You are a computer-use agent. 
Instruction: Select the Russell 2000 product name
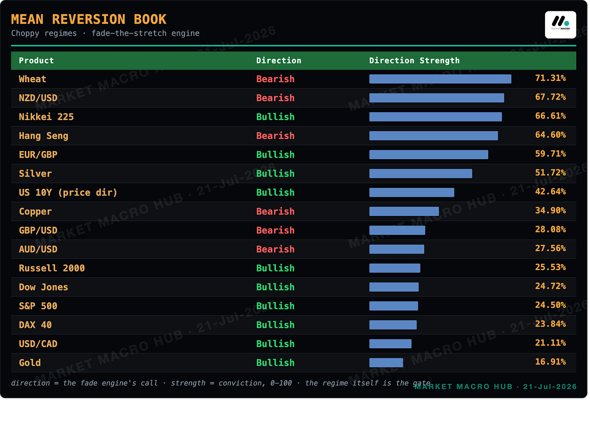[x=52, y=268]
